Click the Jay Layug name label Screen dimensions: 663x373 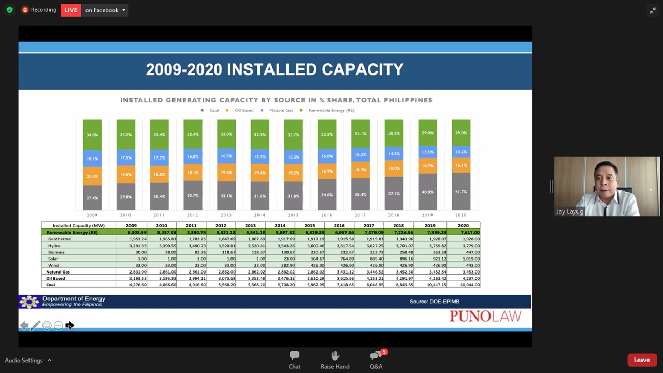tap(569, 211)
